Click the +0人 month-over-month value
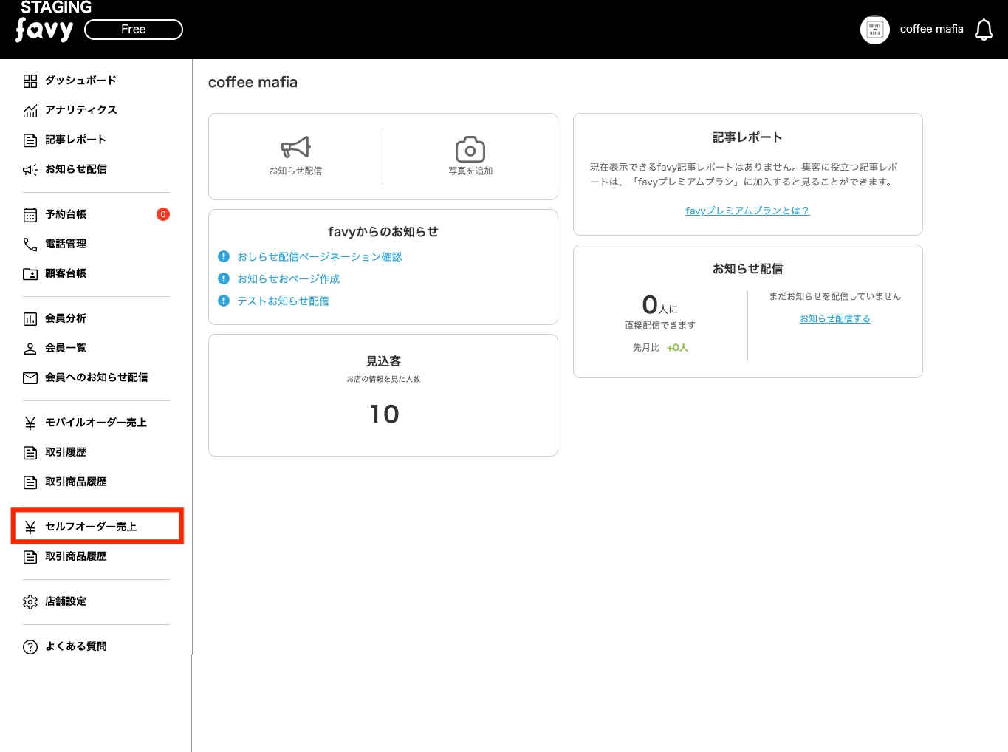Screen dimensions: 1008x752 [x=677, y=348]
